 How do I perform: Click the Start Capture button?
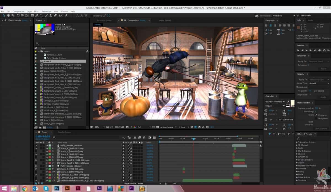coord(321,129)
